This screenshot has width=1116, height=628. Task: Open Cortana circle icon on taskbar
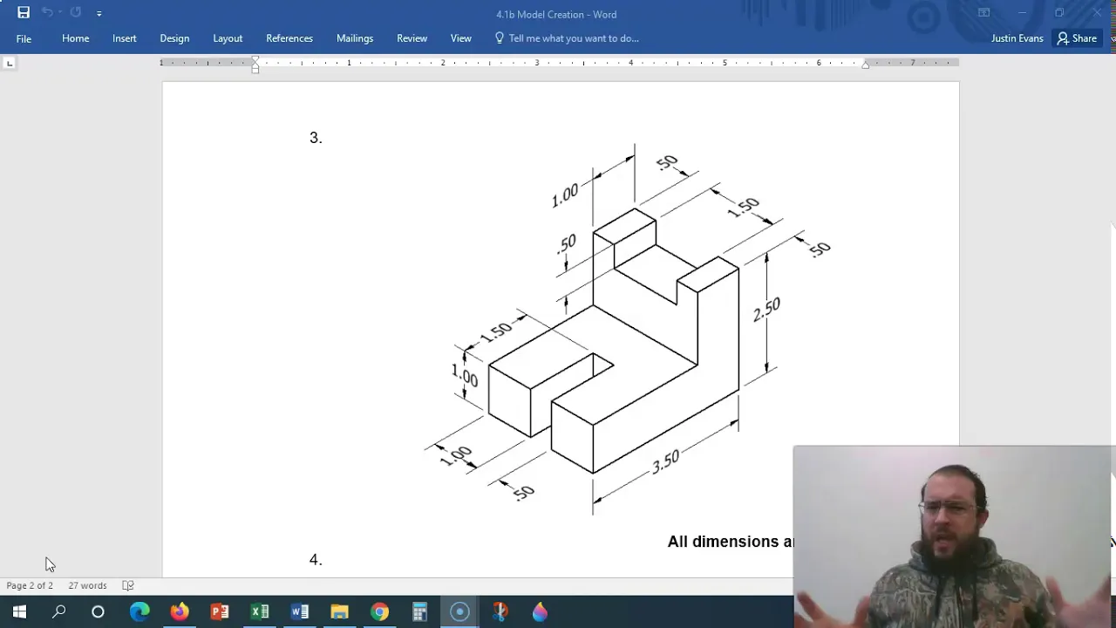[98, 611]
